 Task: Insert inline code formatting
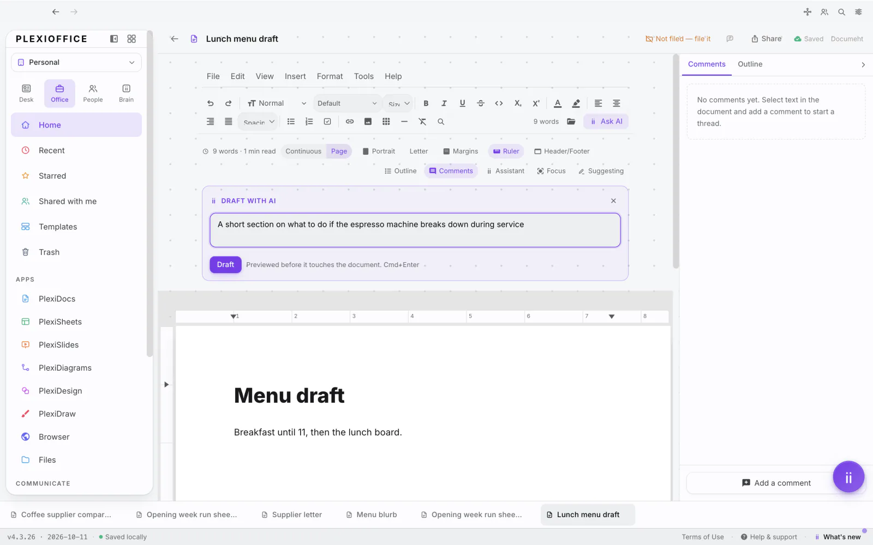(x=499, y=103)
